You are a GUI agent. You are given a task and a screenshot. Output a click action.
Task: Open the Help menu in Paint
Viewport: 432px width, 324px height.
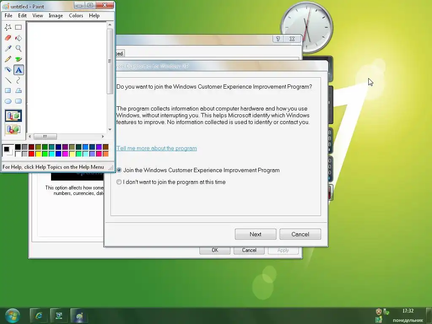(x=94, y=16)
